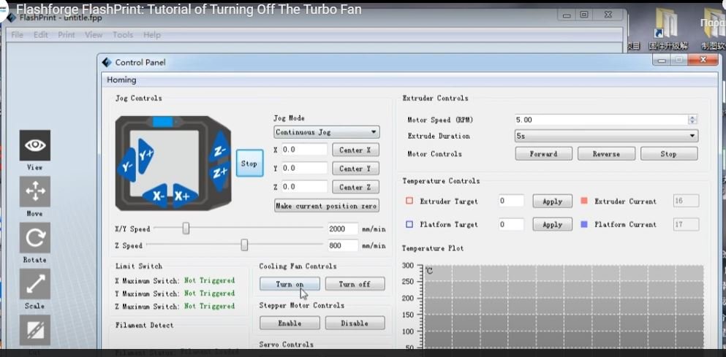Open the Extrude Duration dropdown
726x357 pixels.
(x=606, y=136)
